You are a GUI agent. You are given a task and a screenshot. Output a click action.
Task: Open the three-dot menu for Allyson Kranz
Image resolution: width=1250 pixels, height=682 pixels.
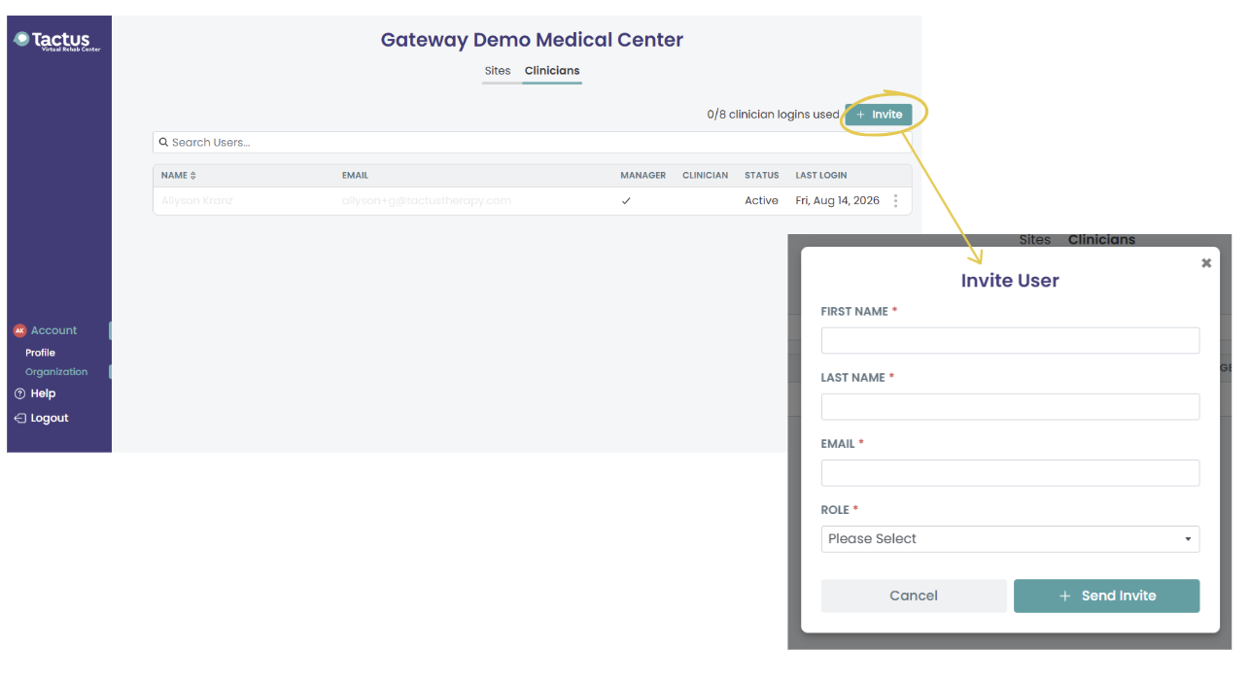tap(895, 201)
